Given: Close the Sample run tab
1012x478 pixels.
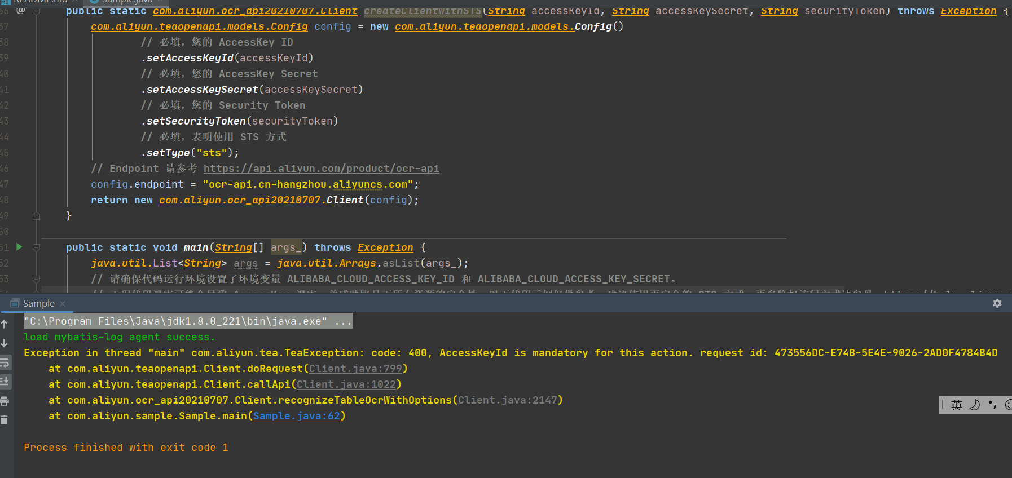Looking at the screenshot, I should coord(63,304).
